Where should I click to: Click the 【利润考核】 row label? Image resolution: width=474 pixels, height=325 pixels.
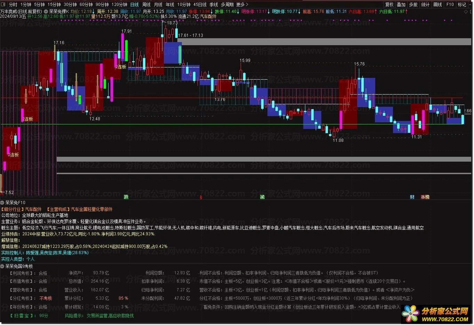pos(22,273)
